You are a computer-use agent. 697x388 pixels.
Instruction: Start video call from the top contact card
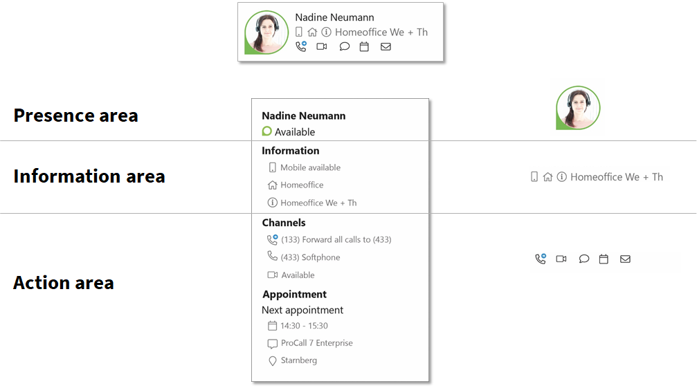[x=322, y=46]
